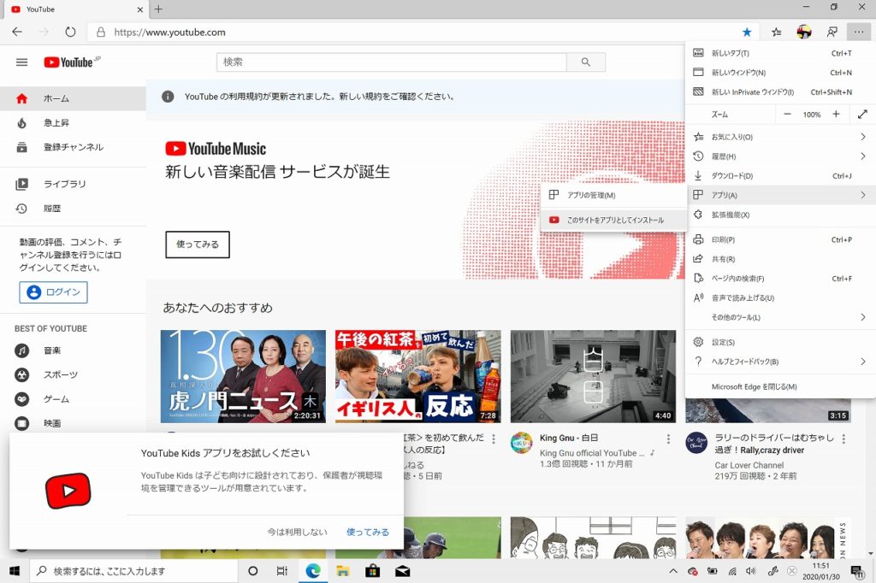
Task: Select 新しいウィンドウ menu item
Action: (x=780, y=73)
